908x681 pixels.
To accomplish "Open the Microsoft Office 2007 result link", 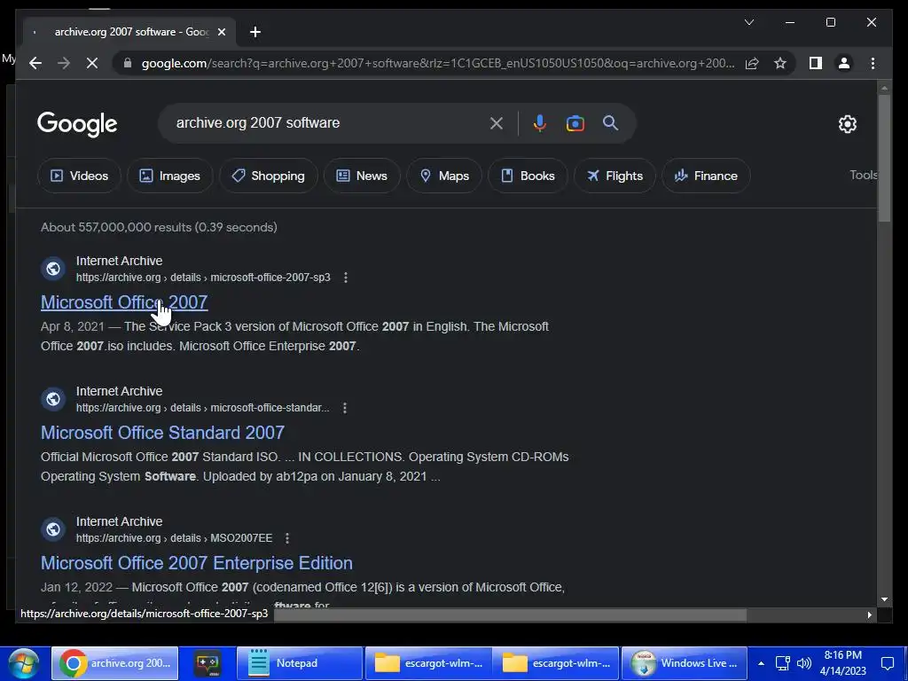I will tap(124, 302).
